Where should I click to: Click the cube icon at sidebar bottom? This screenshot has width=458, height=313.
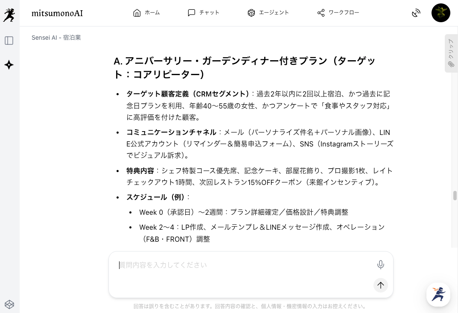pyautogui.click(x=9, y=304)
